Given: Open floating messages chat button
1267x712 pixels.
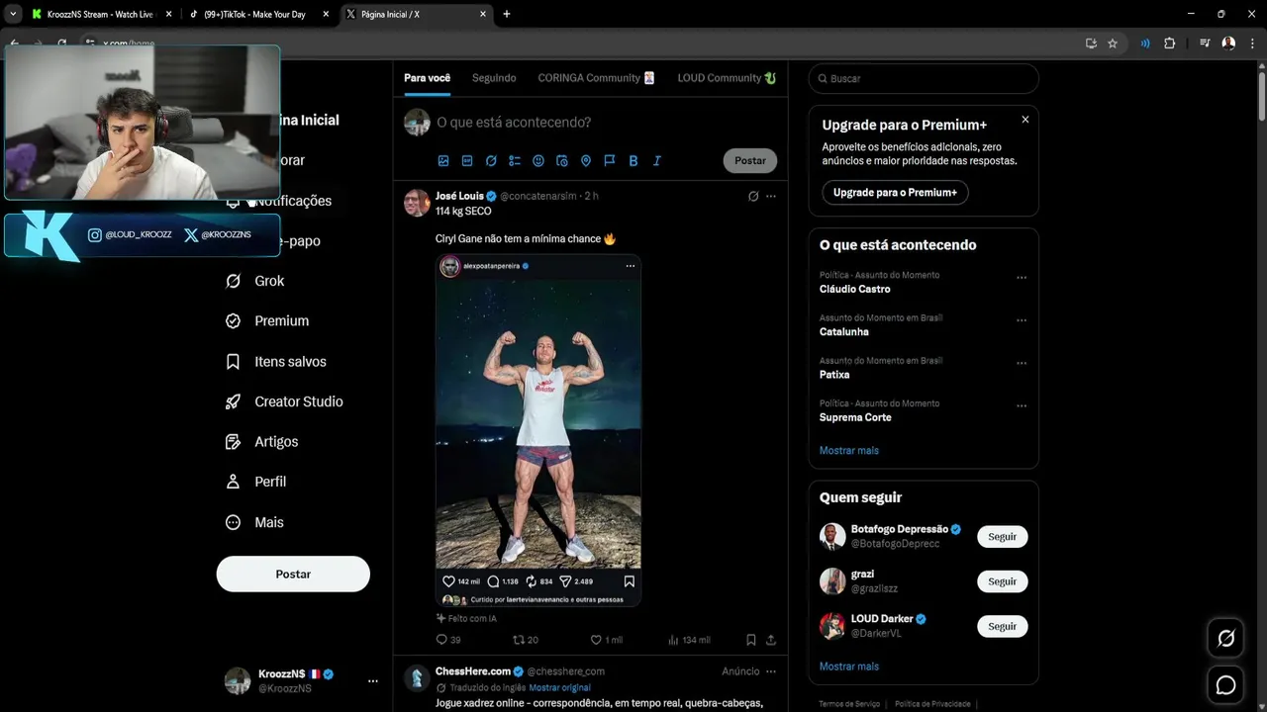Looking at the screenshot, I should click(1225, 685).
